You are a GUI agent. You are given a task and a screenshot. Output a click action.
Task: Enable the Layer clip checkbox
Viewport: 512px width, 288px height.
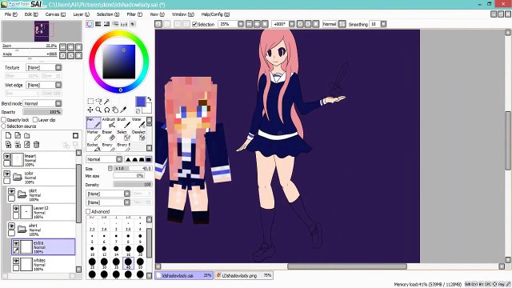pos(35,120)
